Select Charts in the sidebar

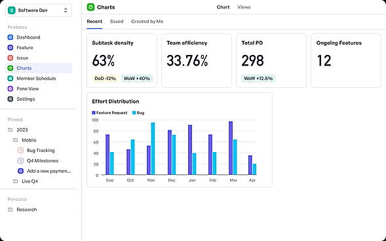(x=39, y=68)
